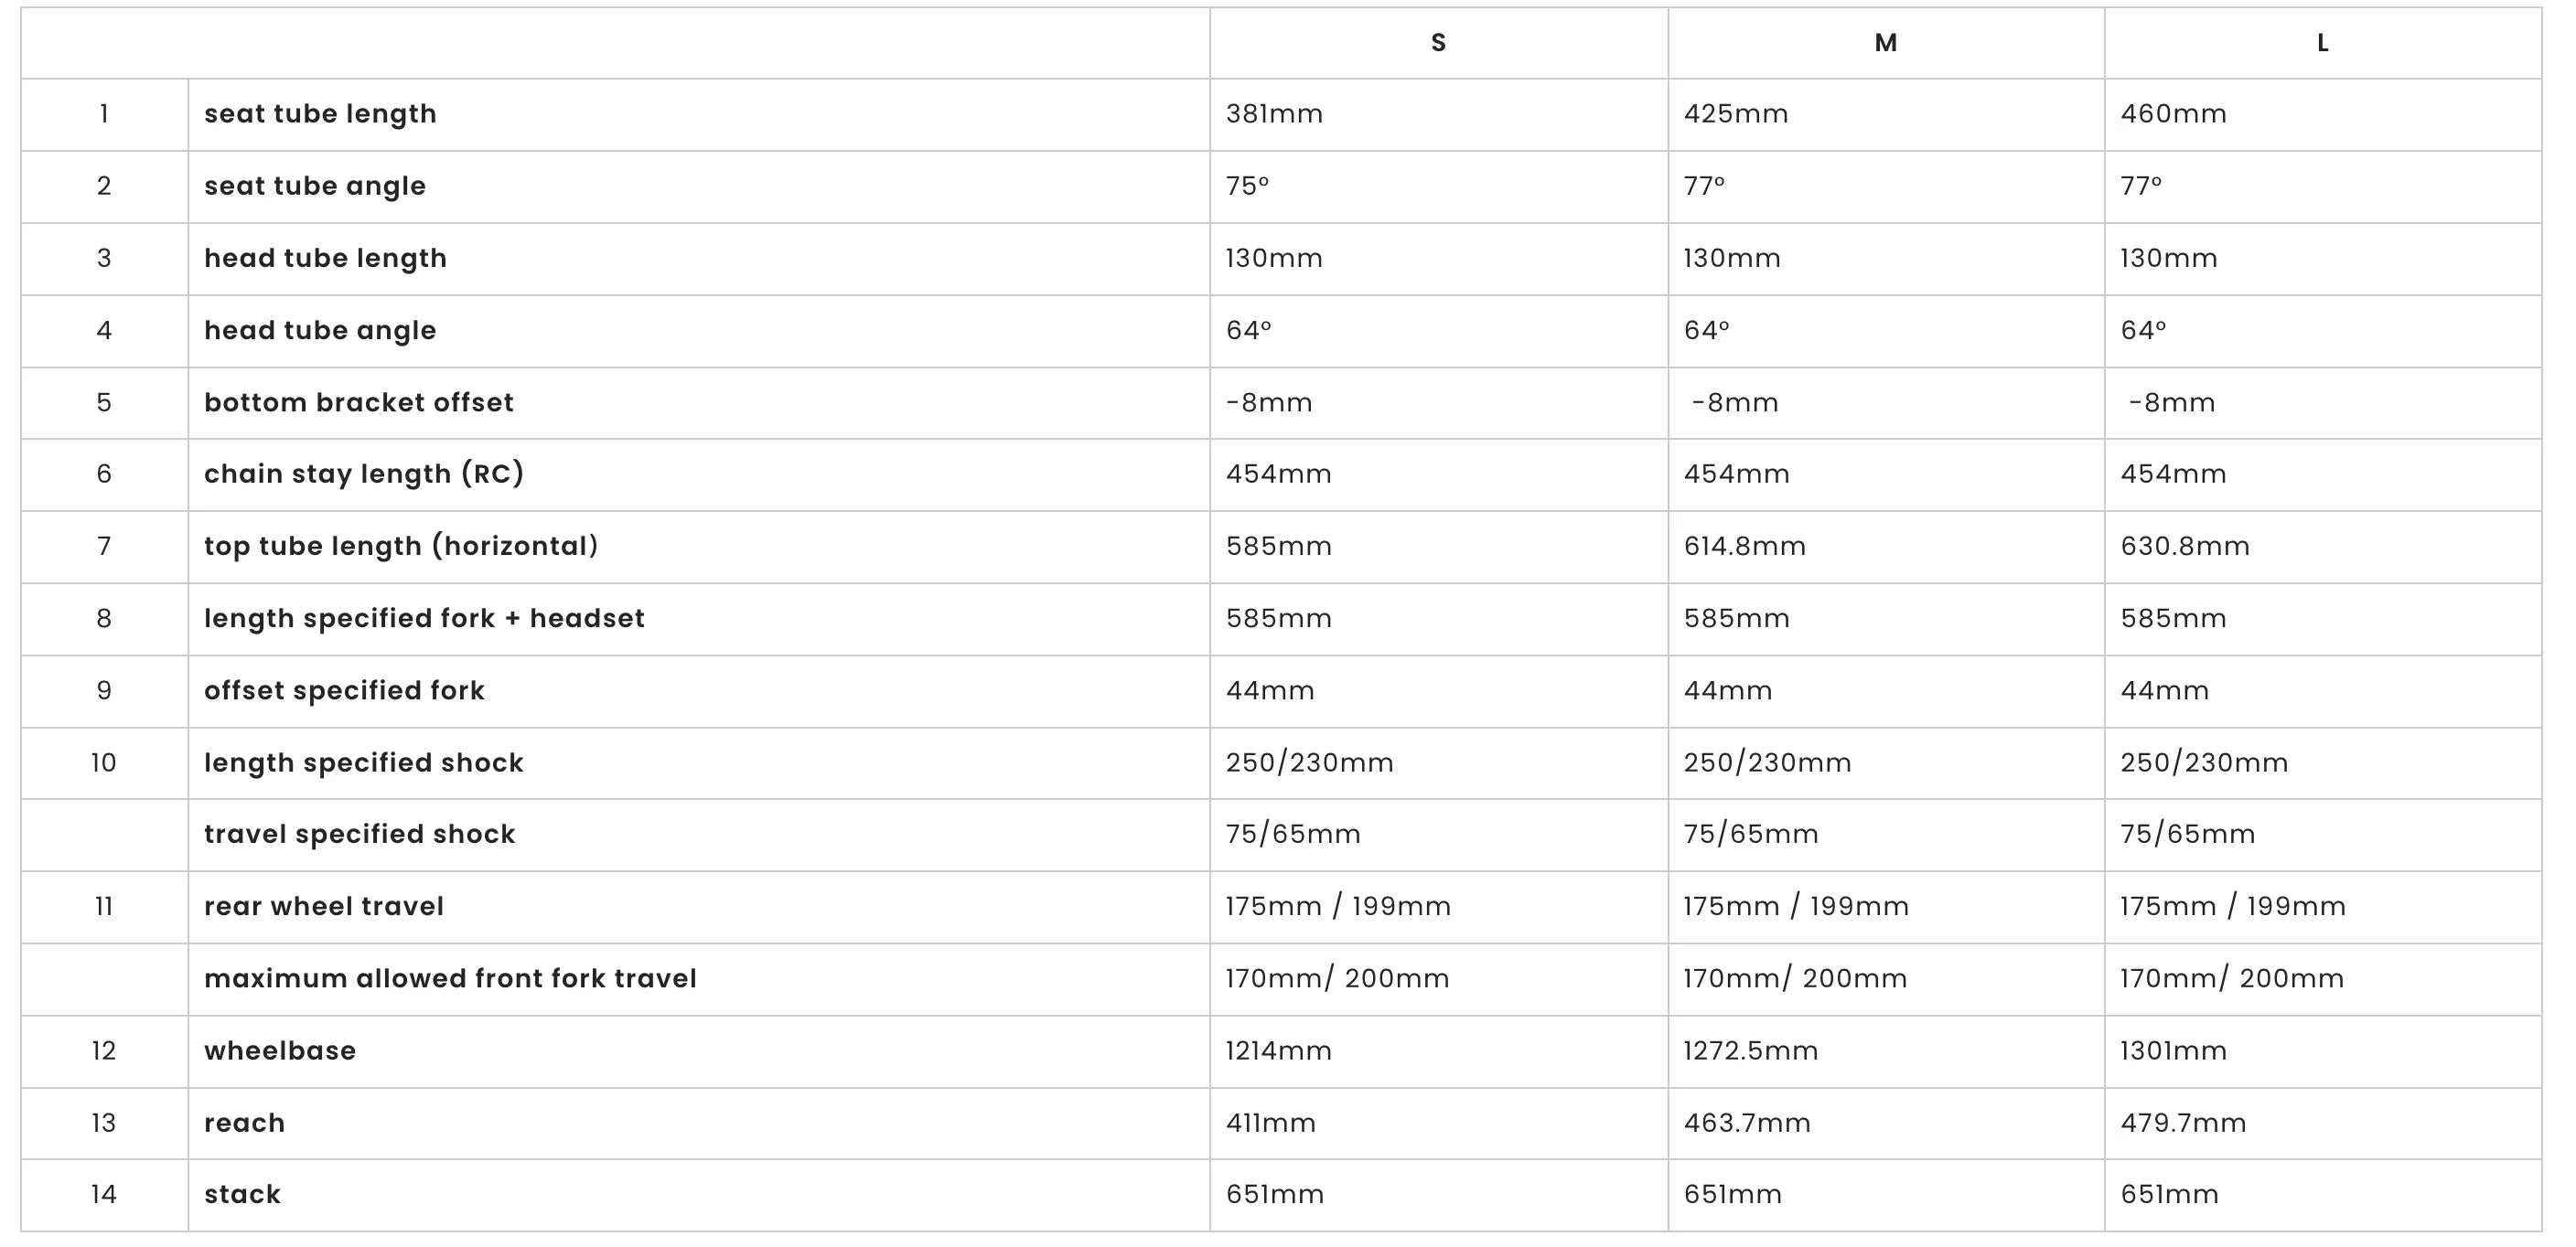Select the head tube angle label
The width and height of the screenshot is (2576, 1247).
[x=320, y=331]
